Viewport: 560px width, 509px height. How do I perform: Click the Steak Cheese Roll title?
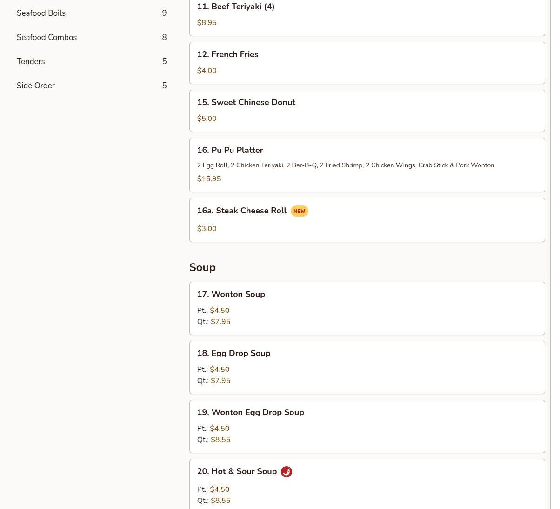click(x=242, y=211)
